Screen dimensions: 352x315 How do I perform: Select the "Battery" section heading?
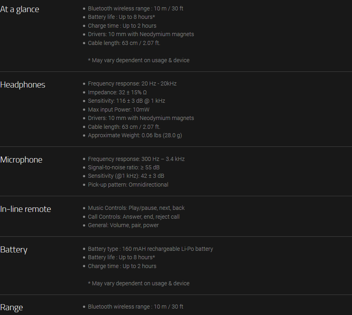pos(14,250)
